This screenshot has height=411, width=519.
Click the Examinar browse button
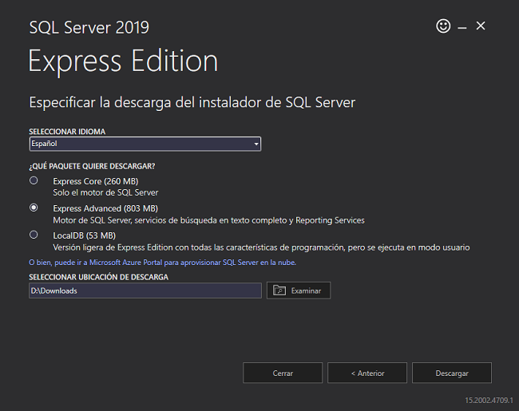[299, 290]
